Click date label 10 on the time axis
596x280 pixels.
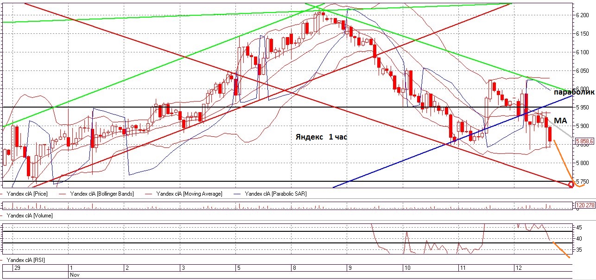coord(407,268)
